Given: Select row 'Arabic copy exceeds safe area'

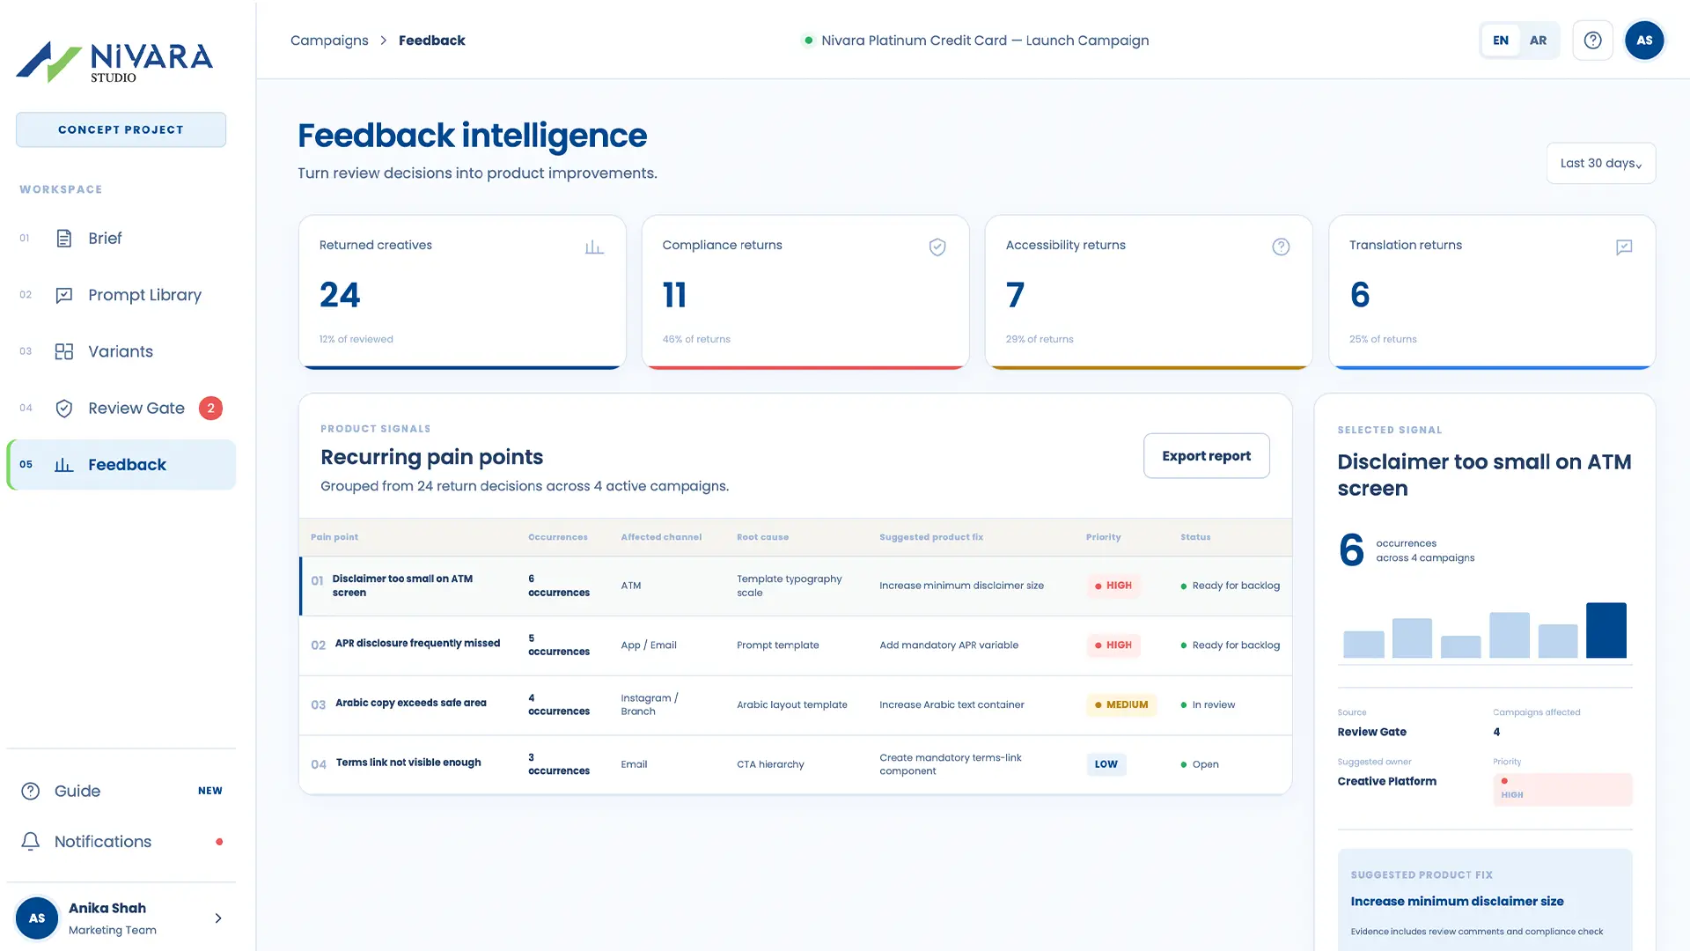Looking at the screenshot, I should point(796,704).
